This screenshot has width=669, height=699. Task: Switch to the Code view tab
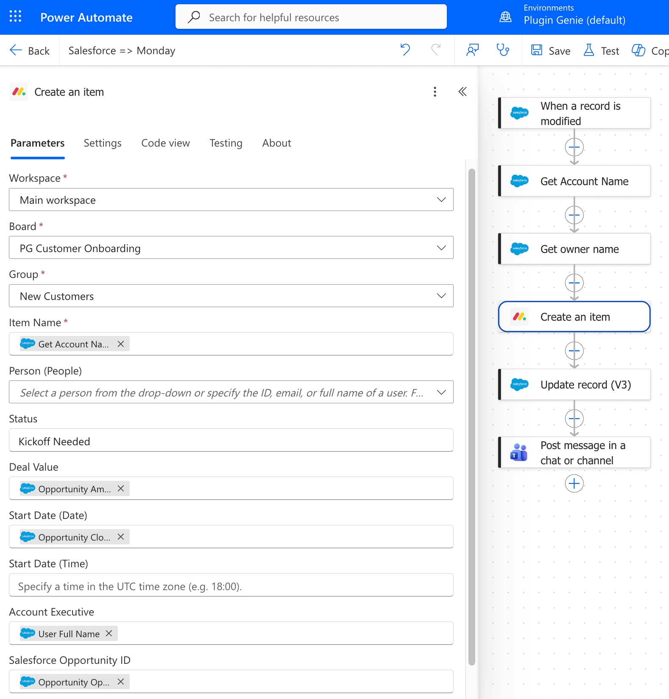point(166,143)
